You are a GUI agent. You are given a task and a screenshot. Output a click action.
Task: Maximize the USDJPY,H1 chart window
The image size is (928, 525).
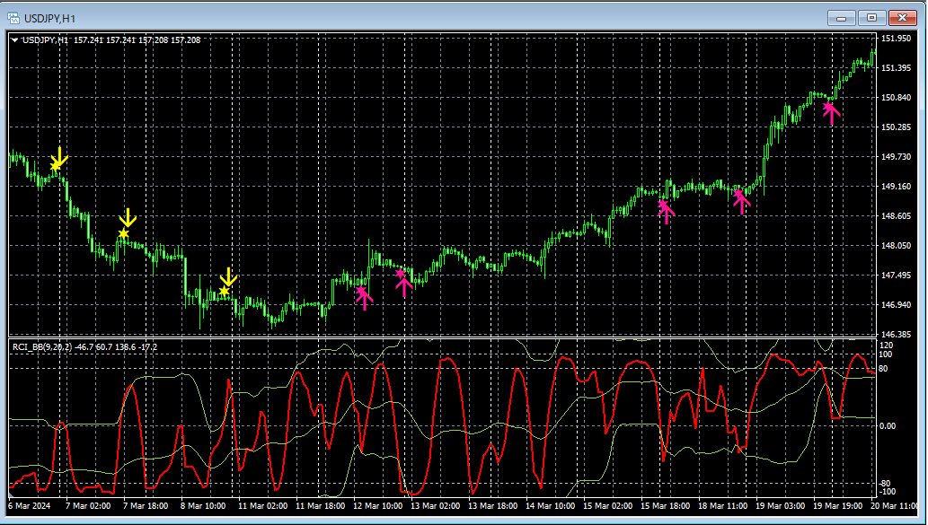click(x=871, y=17)
